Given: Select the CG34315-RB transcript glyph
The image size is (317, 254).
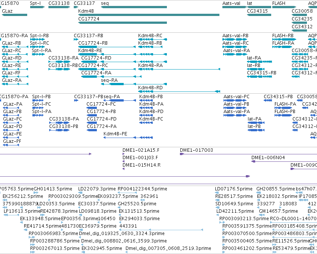Looking at the screenshot, I should point(259,77).
